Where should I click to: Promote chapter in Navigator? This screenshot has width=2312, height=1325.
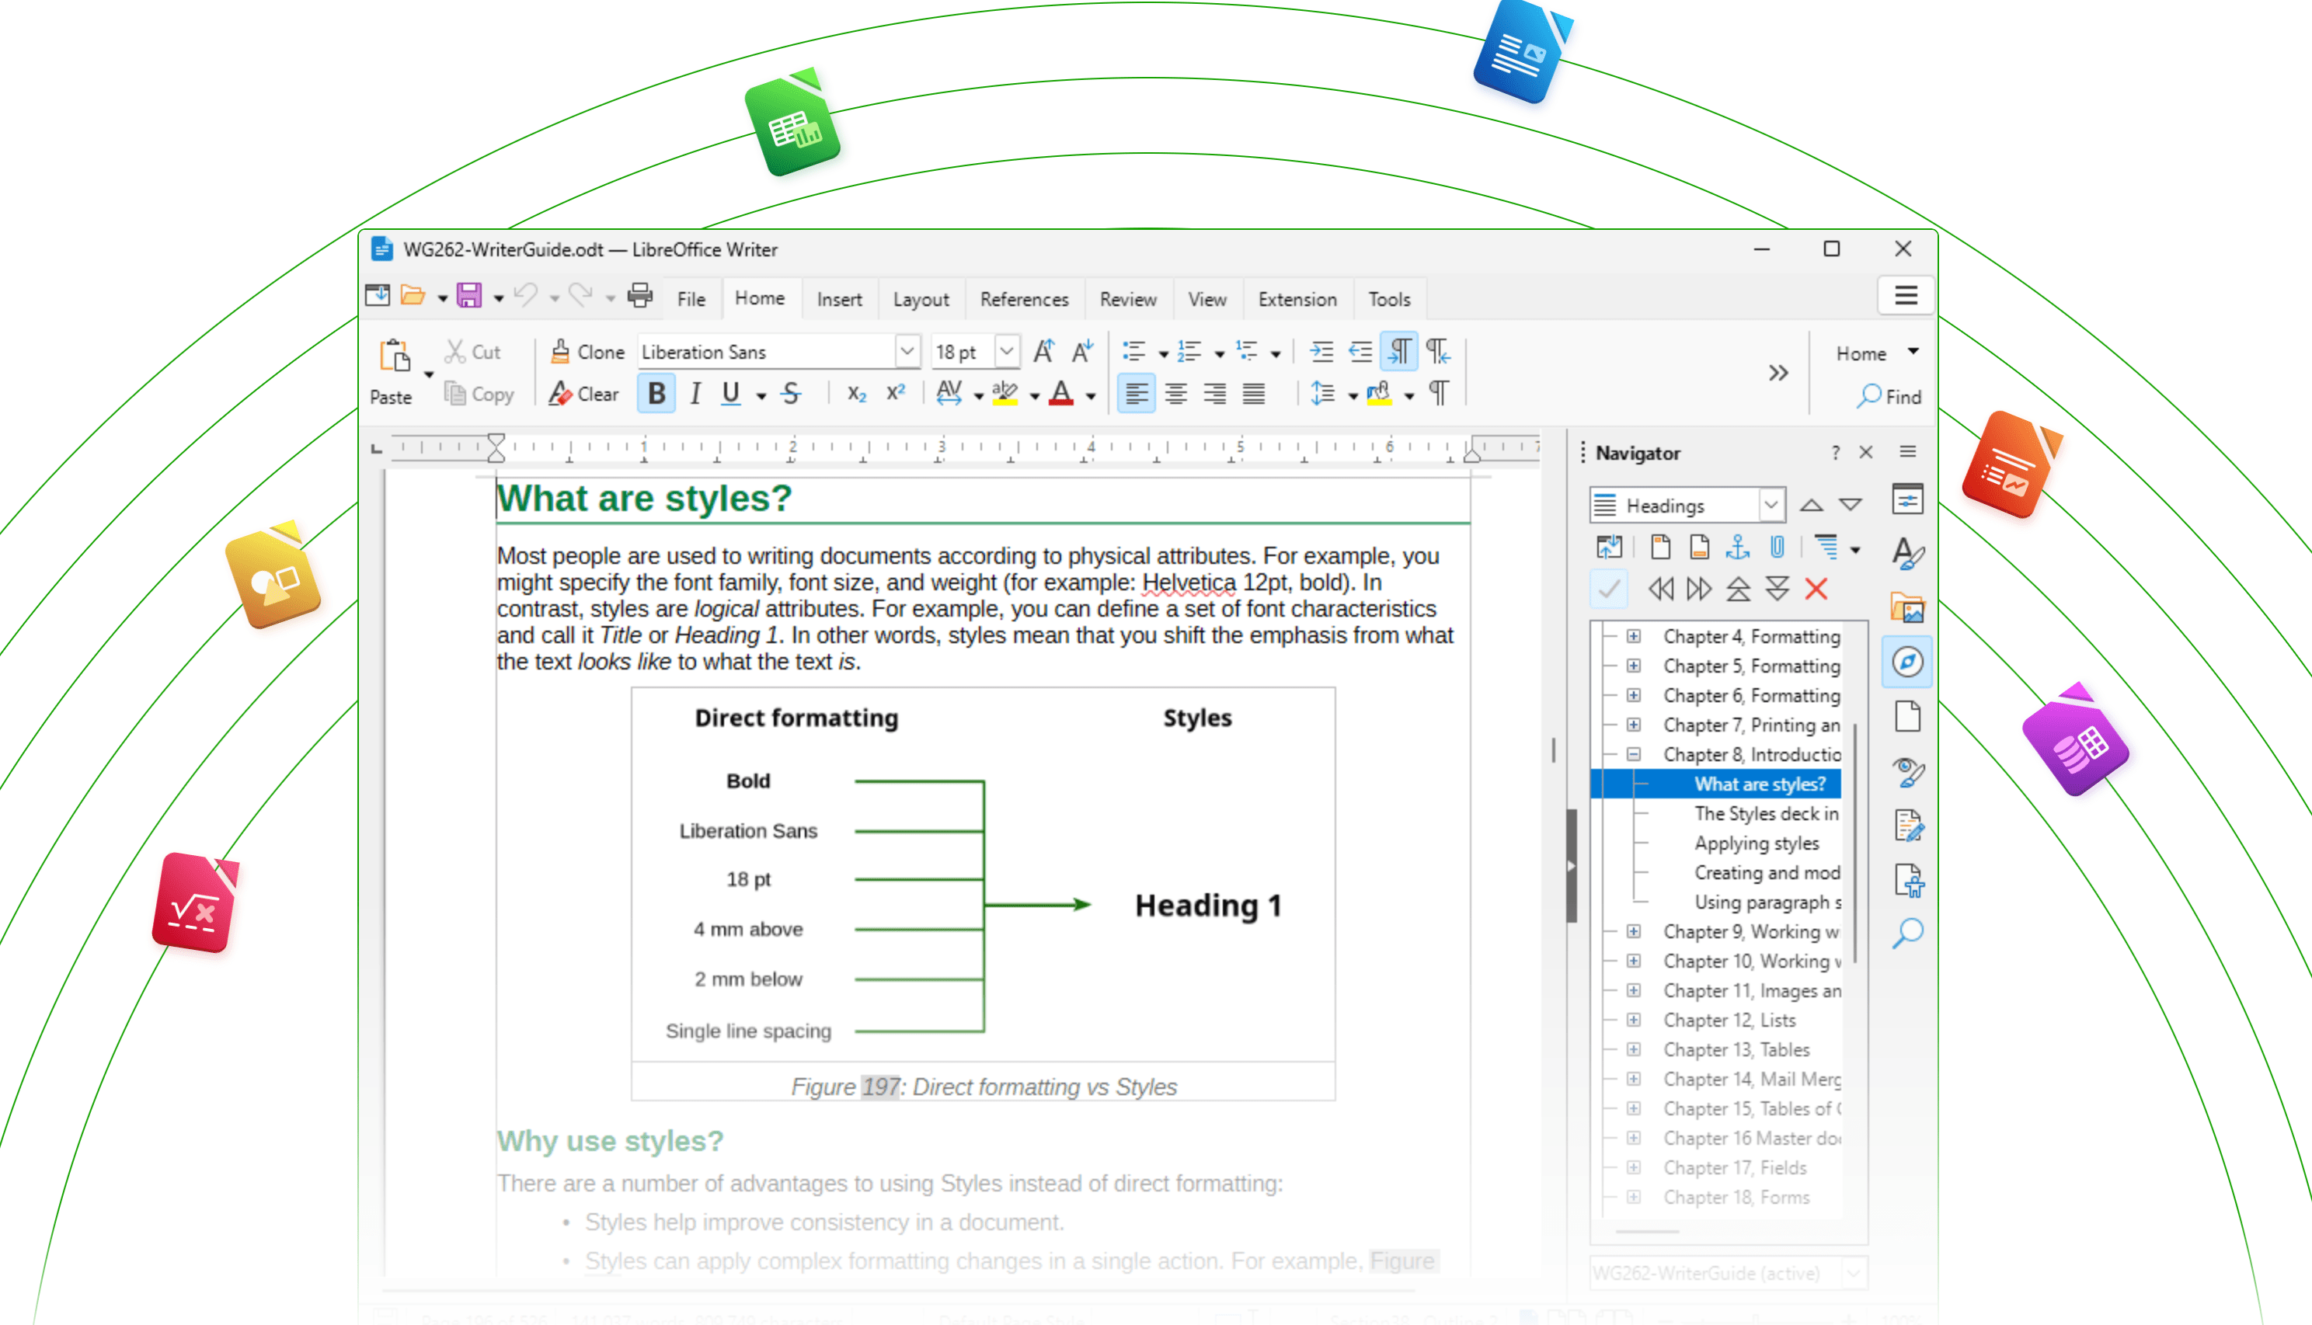point(1739,589)
